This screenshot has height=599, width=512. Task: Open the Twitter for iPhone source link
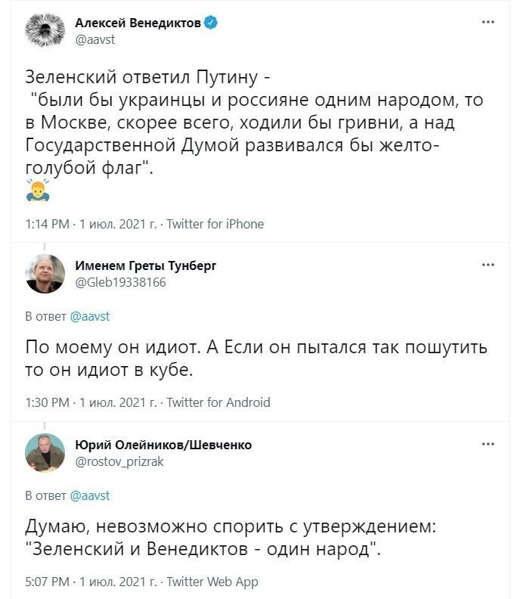coord(215,224)
